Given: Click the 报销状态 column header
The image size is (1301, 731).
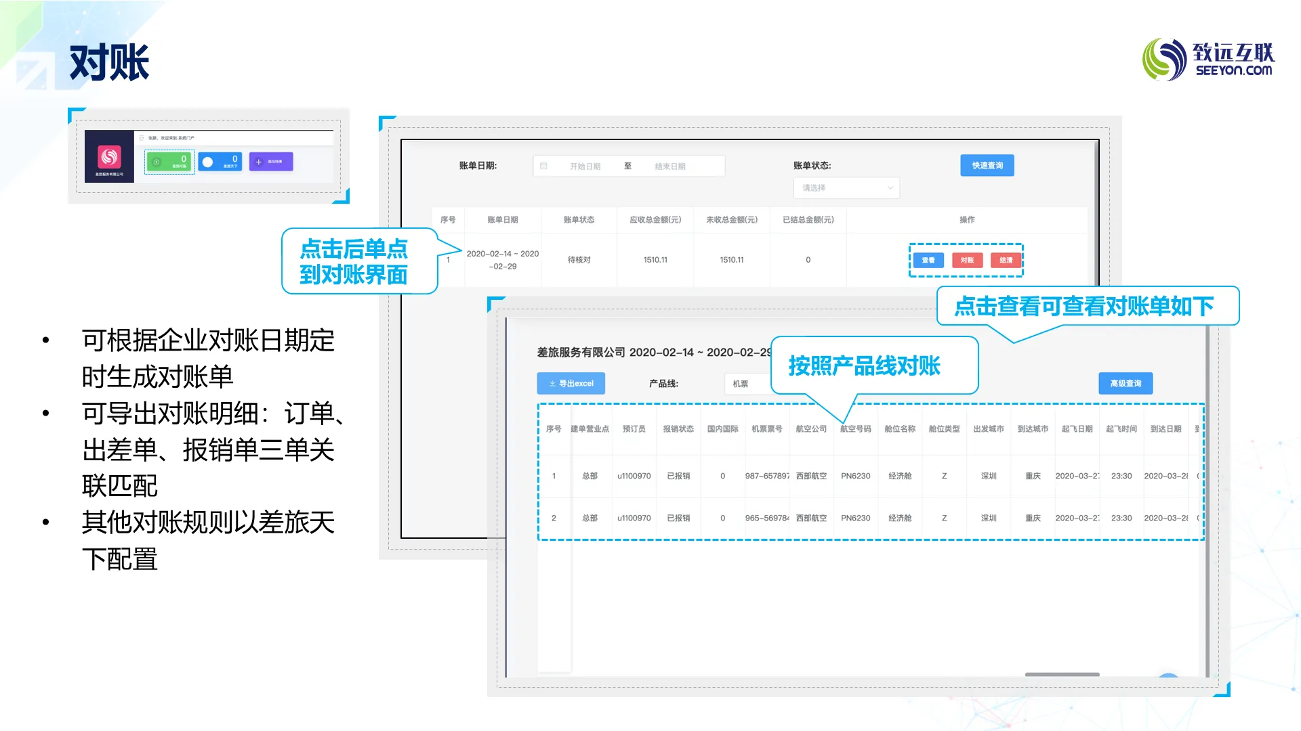Looking at the screenshot, I should point(678,429).
